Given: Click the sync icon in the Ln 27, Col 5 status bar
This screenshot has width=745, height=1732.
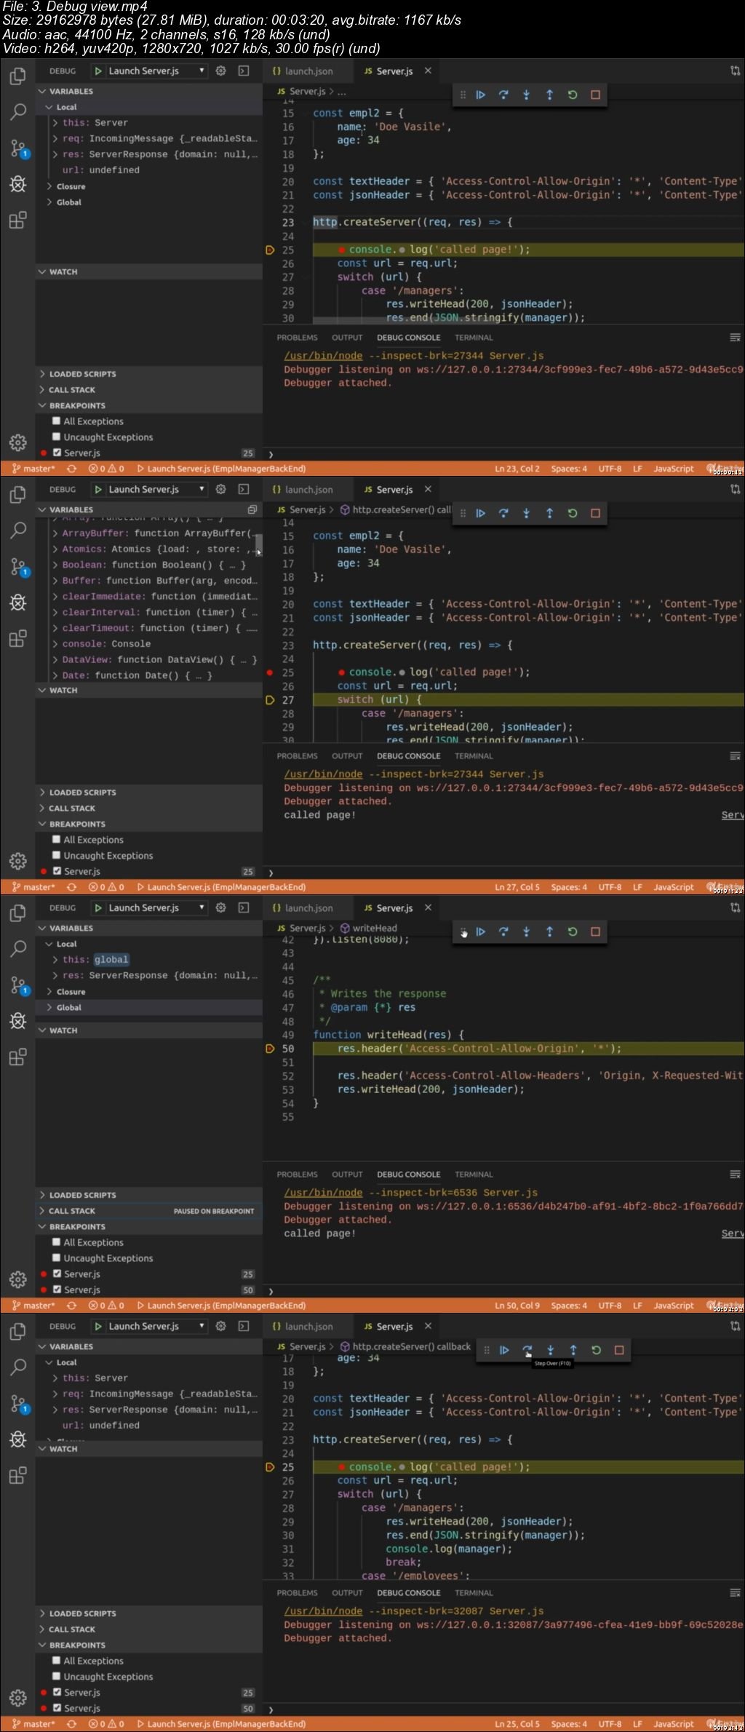Looking at the screenshot, I should click(x=71, y=887).
